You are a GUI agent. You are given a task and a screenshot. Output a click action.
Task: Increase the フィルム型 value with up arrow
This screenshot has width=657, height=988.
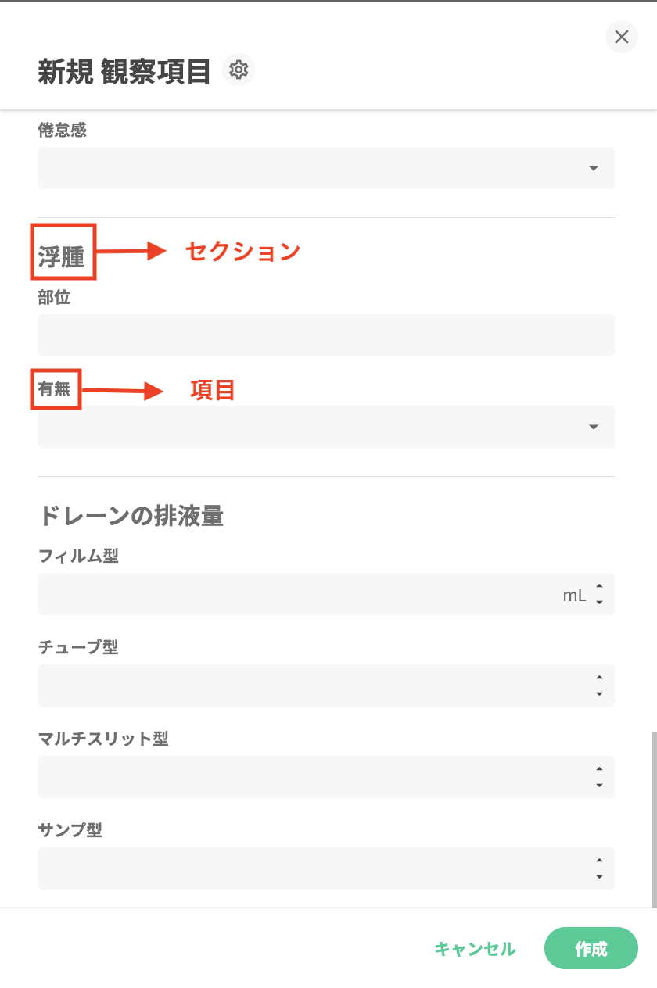[x=599, y=586]
